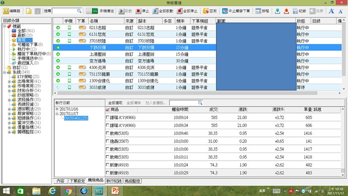Check 敦南(5305) checkbox at 10:09:46
348x196 pixels.
click(x=107, y=133)
